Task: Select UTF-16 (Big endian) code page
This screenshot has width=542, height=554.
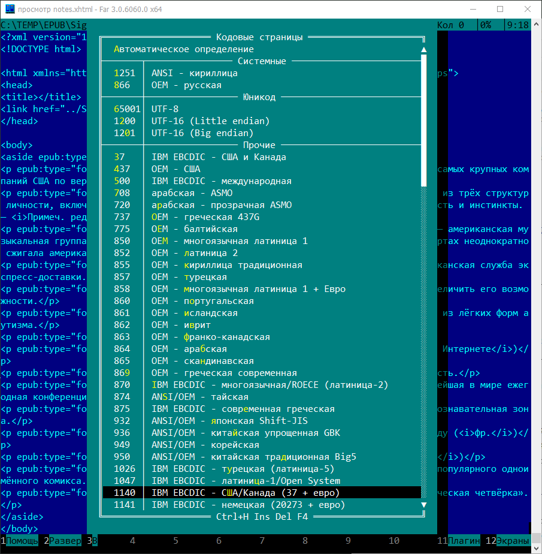Action: [262, 133]
